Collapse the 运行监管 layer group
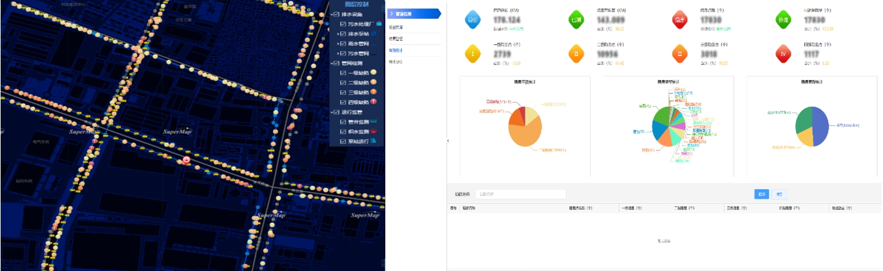Viewport: 883px width, 271px height. click(x=332, y=112)
